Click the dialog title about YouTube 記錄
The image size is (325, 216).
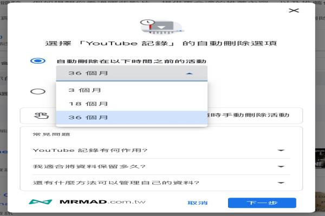[161, 43]
